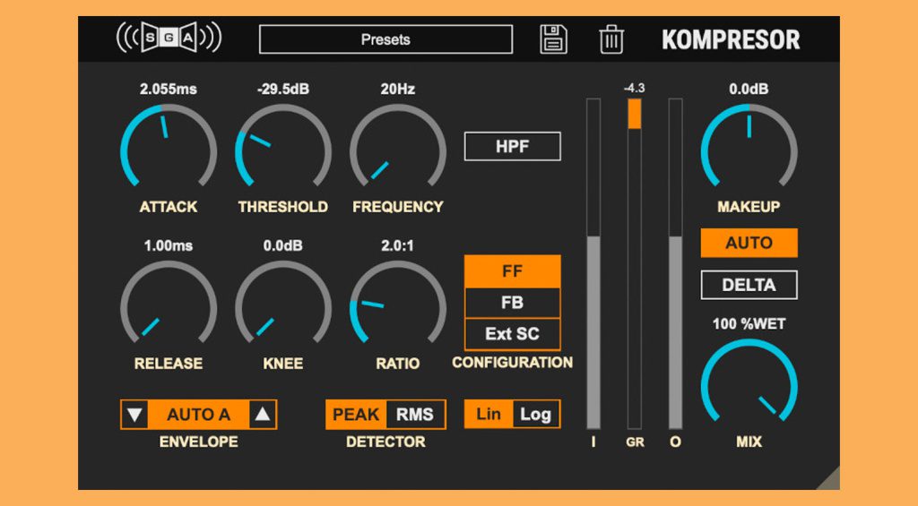
Task: Click the 2.0:1 ratio value
Action: (x=397, y=245)
